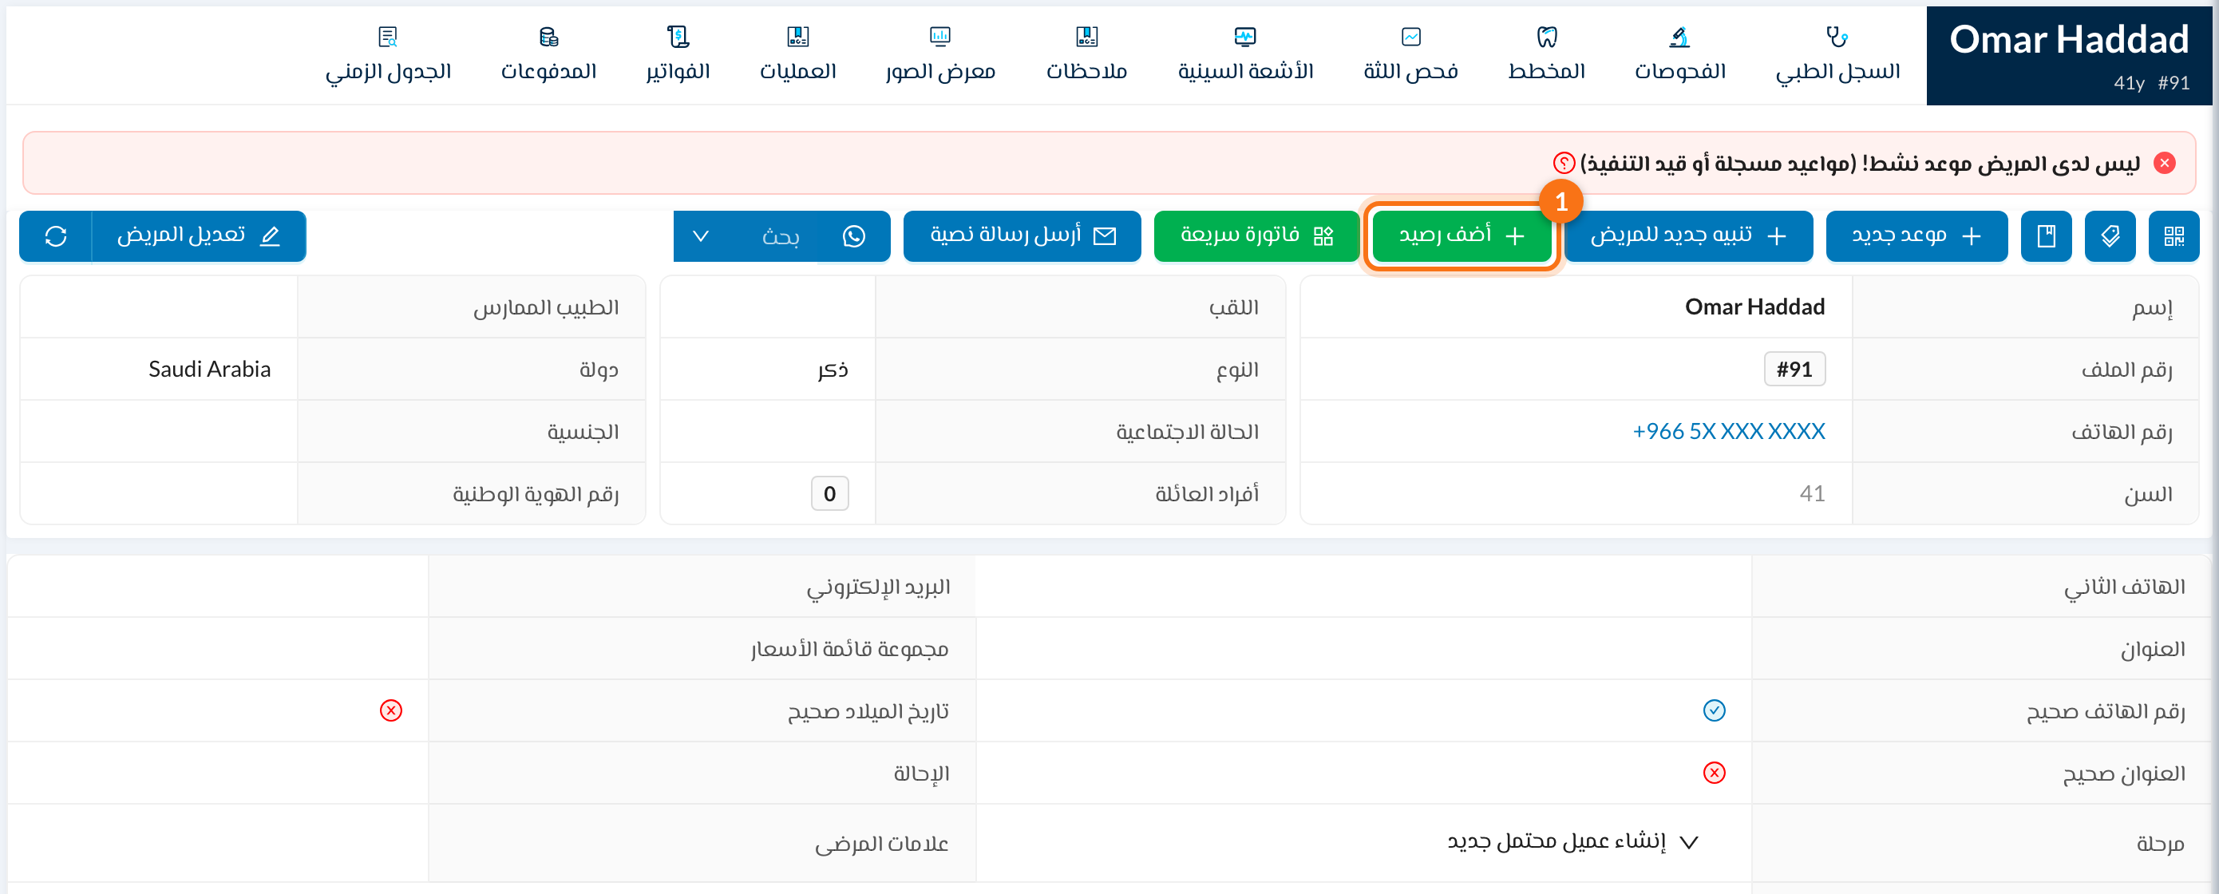Open فحص اللثة gum exam tab
This screenshot has height=894, width=2219.
[1410, 54]
